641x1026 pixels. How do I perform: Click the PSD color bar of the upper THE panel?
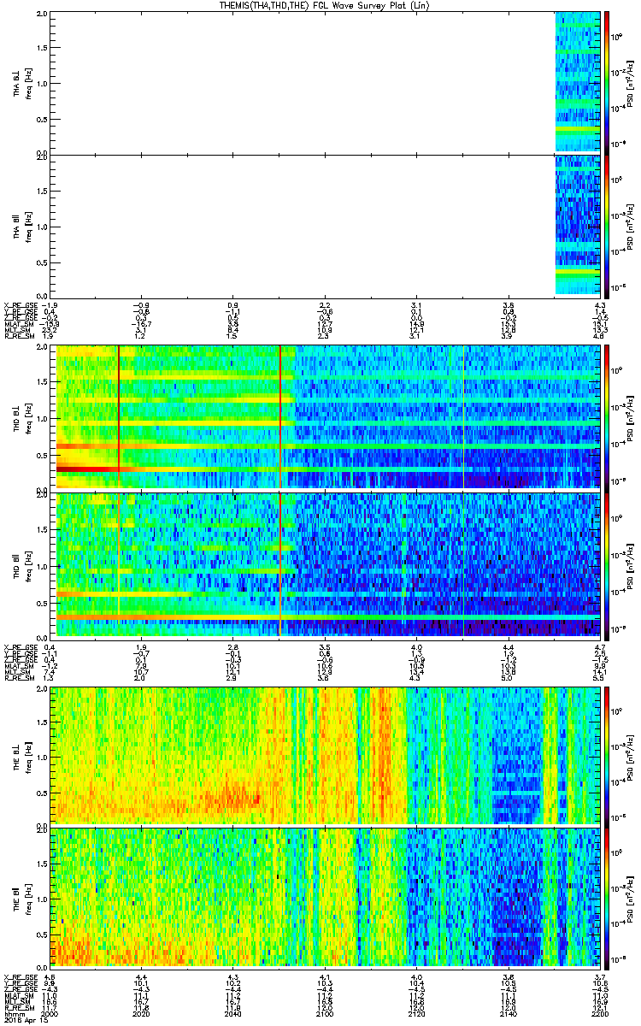click(x=608, y=756)
